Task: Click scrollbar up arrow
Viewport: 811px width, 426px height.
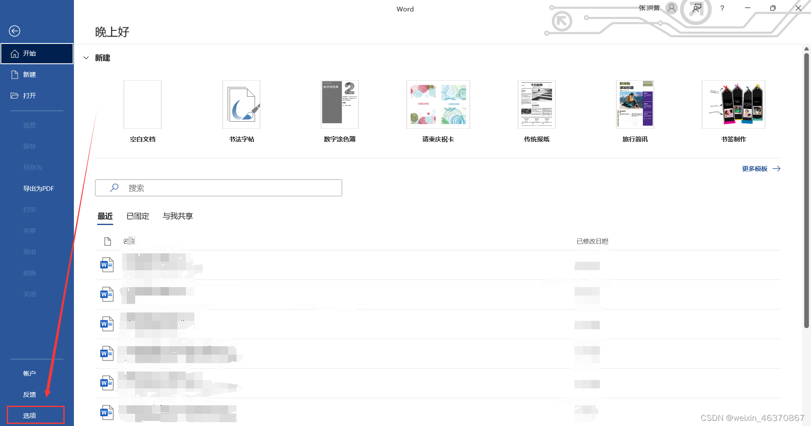Action: coord(806,49)
